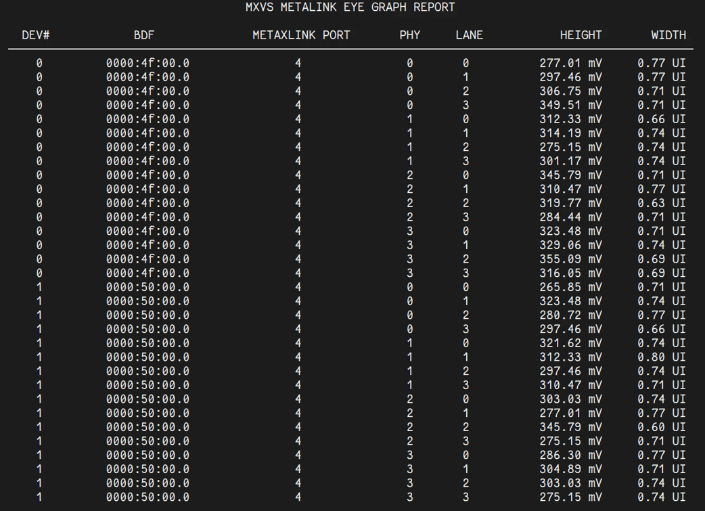The width and height of the screenshot is (705, 511).
Task: Select the 355.09 mV height value
Action: click(x=570, y=259)
